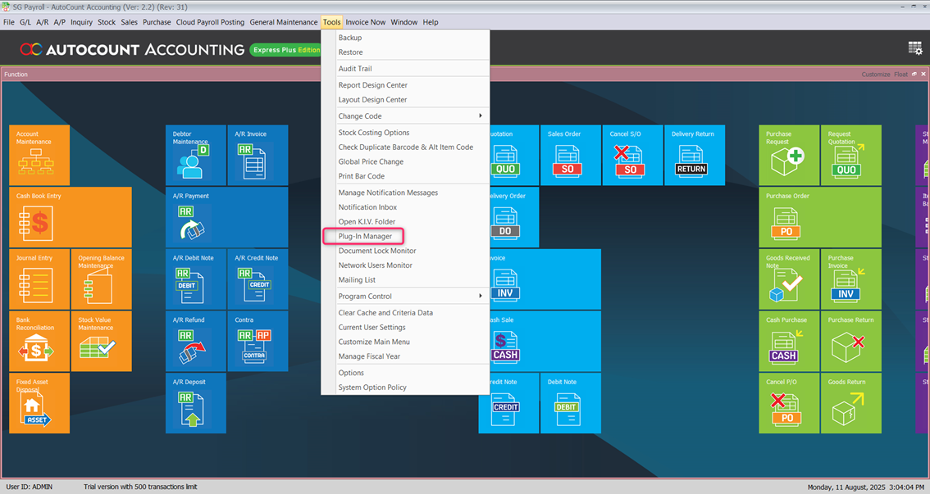
Task: Open the Delivery Order DO tile
Action: [514, 217]
